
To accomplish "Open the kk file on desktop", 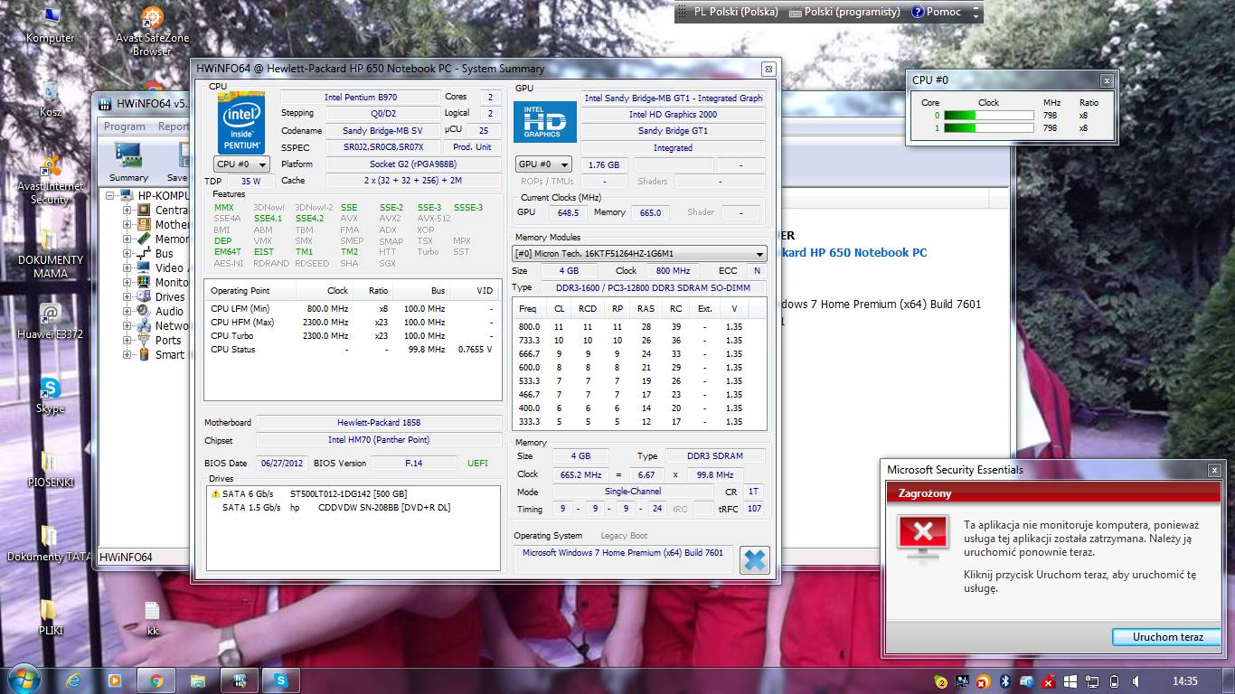I will pos(152,618).
